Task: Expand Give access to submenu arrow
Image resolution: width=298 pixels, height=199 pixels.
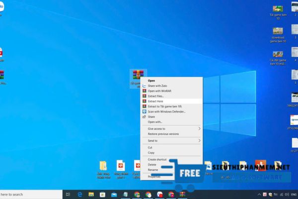Action: pyautogui.click(x=200, y=128)
